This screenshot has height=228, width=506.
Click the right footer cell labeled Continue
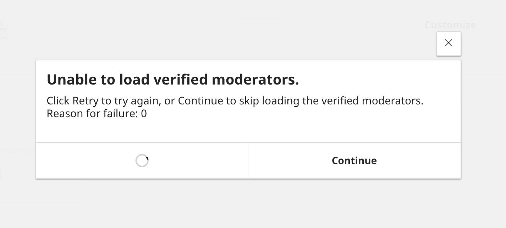pyautogui.click(x=354, y=161)
